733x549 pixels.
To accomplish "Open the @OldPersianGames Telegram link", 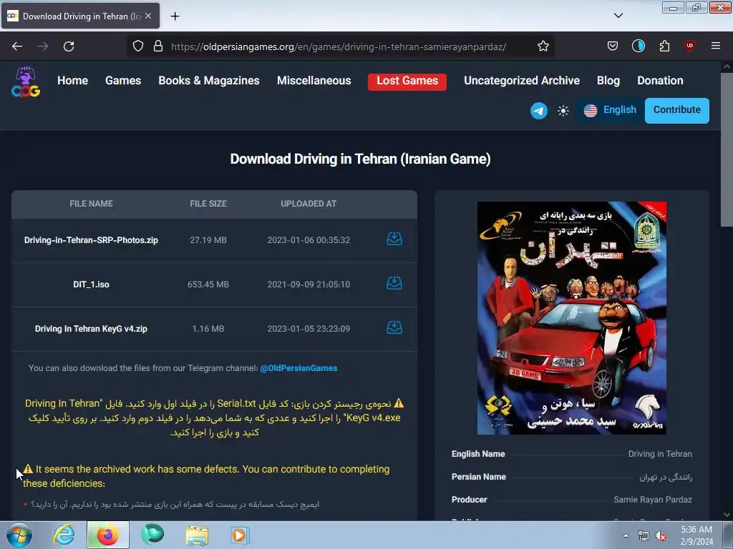I will [298, 368].
